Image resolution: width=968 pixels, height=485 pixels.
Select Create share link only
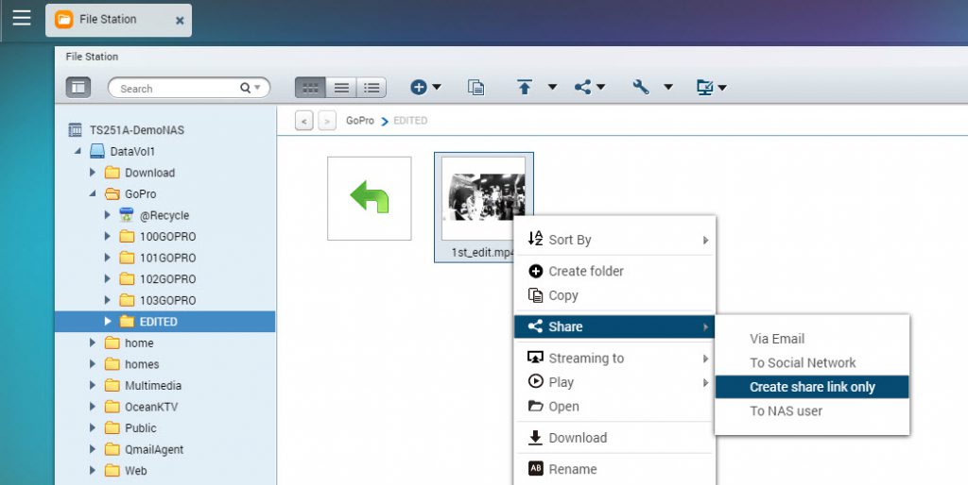(812, 387)
